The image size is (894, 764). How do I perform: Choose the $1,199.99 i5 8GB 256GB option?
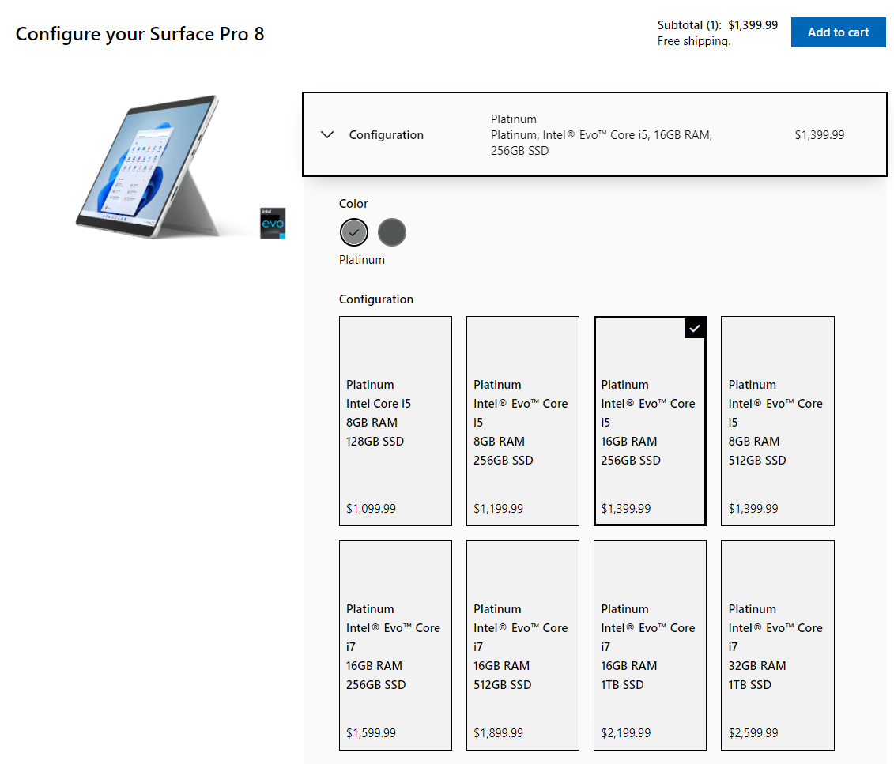click(522, 421)
